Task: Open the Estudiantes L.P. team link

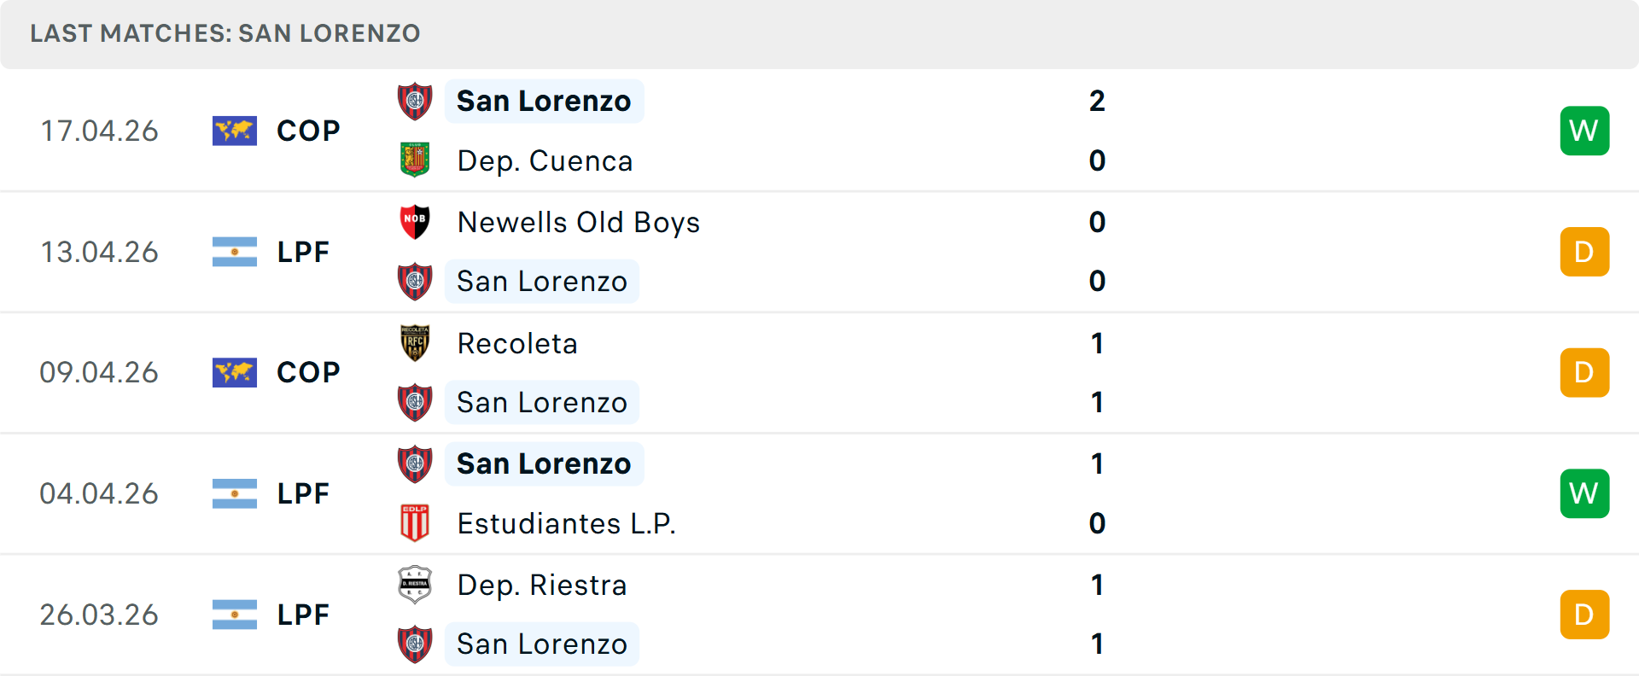Action: click(x=566, y=523)
